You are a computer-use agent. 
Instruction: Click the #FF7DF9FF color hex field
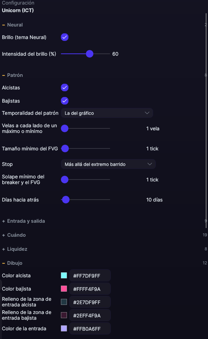coord(90,276)
